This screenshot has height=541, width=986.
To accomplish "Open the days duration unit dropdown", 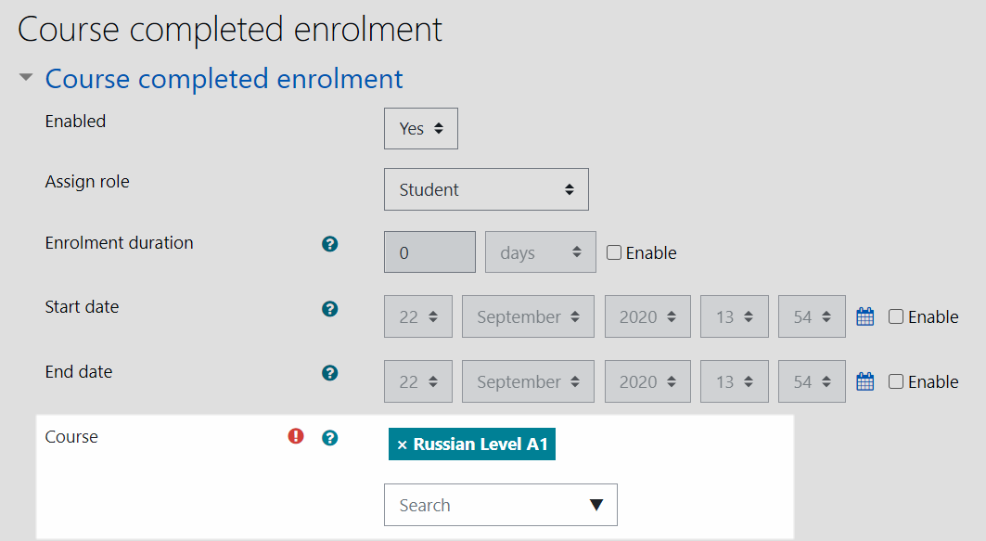I will (x=540, y=251).
